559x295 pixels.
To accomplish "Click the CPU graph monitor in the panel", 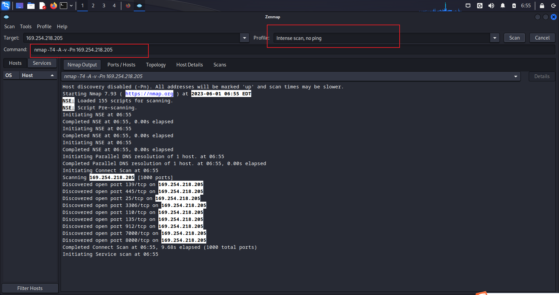I will tap(440, 6).
